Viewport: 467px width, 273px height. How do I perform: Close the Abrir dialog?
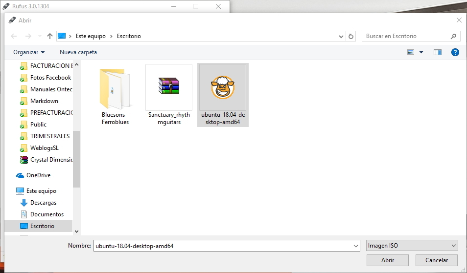(x=459, y=20)
